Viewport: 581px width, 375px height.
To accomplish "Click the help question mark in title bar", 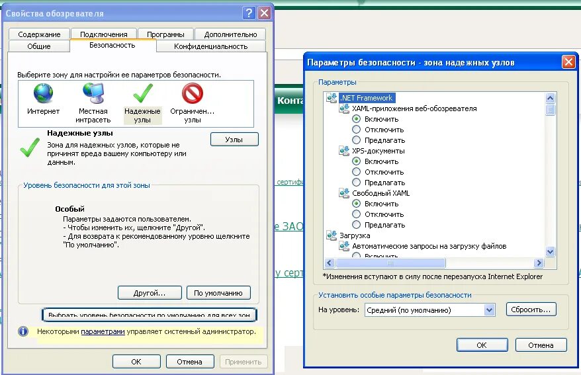I will click(249, 13).
